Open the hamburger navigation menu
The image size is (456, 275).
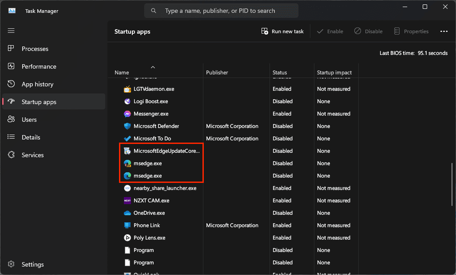pyautogui.click(x=11, y=31)
